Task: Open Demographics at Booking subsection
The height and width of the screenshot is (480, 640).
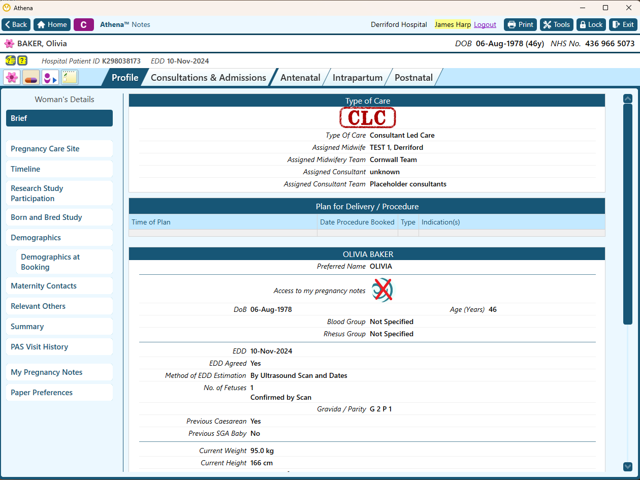Action: pos(65,262)
